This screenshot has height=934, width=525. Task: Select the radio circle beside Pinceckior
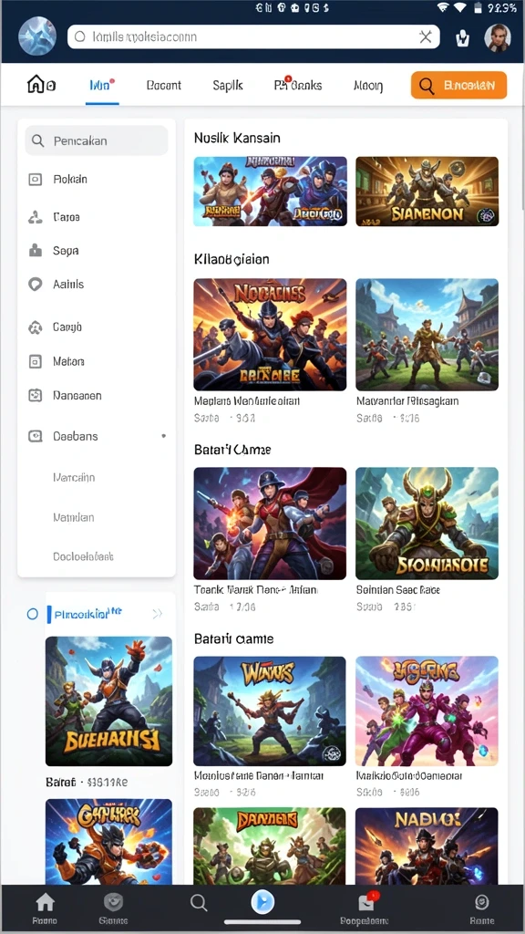[33, 614]
